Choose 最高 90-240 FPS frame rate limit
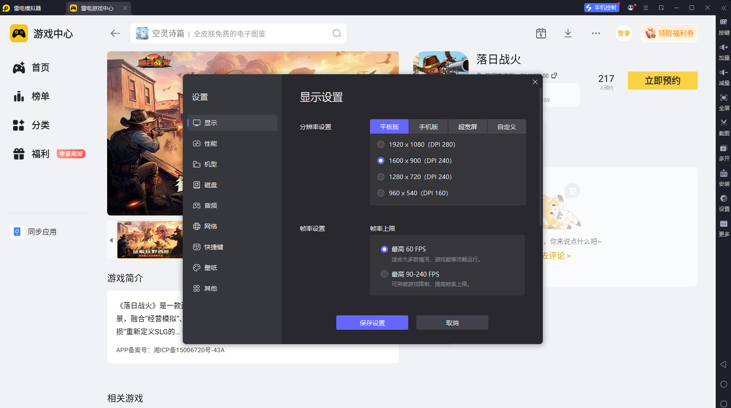Image resolution: width=731 pixels, height=408 pixels. click(x=410, y=274)
